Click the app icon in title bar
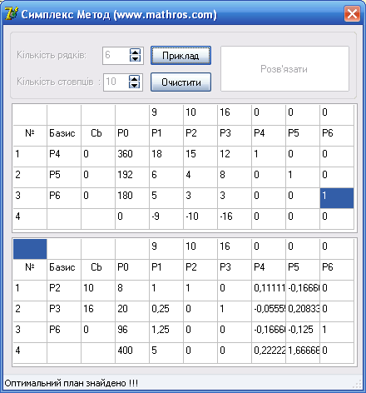This screenshot has height=393, width=366. pyautogui.click(x=11, y=13)
